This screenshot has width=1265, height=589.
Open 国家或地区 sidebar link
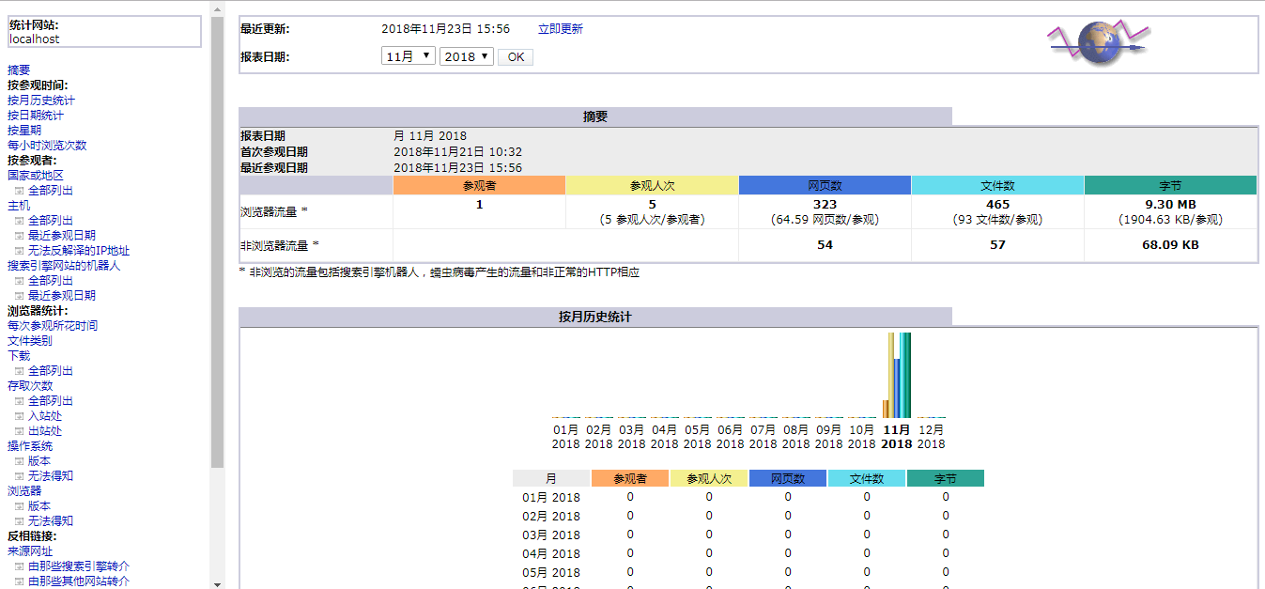(36, 176)
